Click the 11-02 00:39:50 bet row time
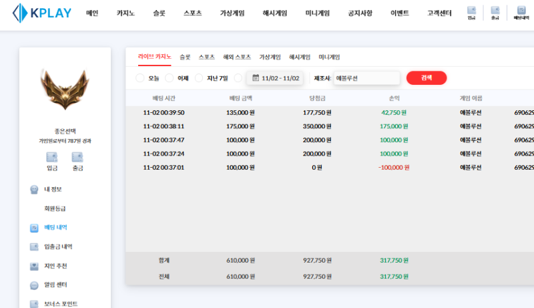 pyautogui.click(x=164, y=112)
